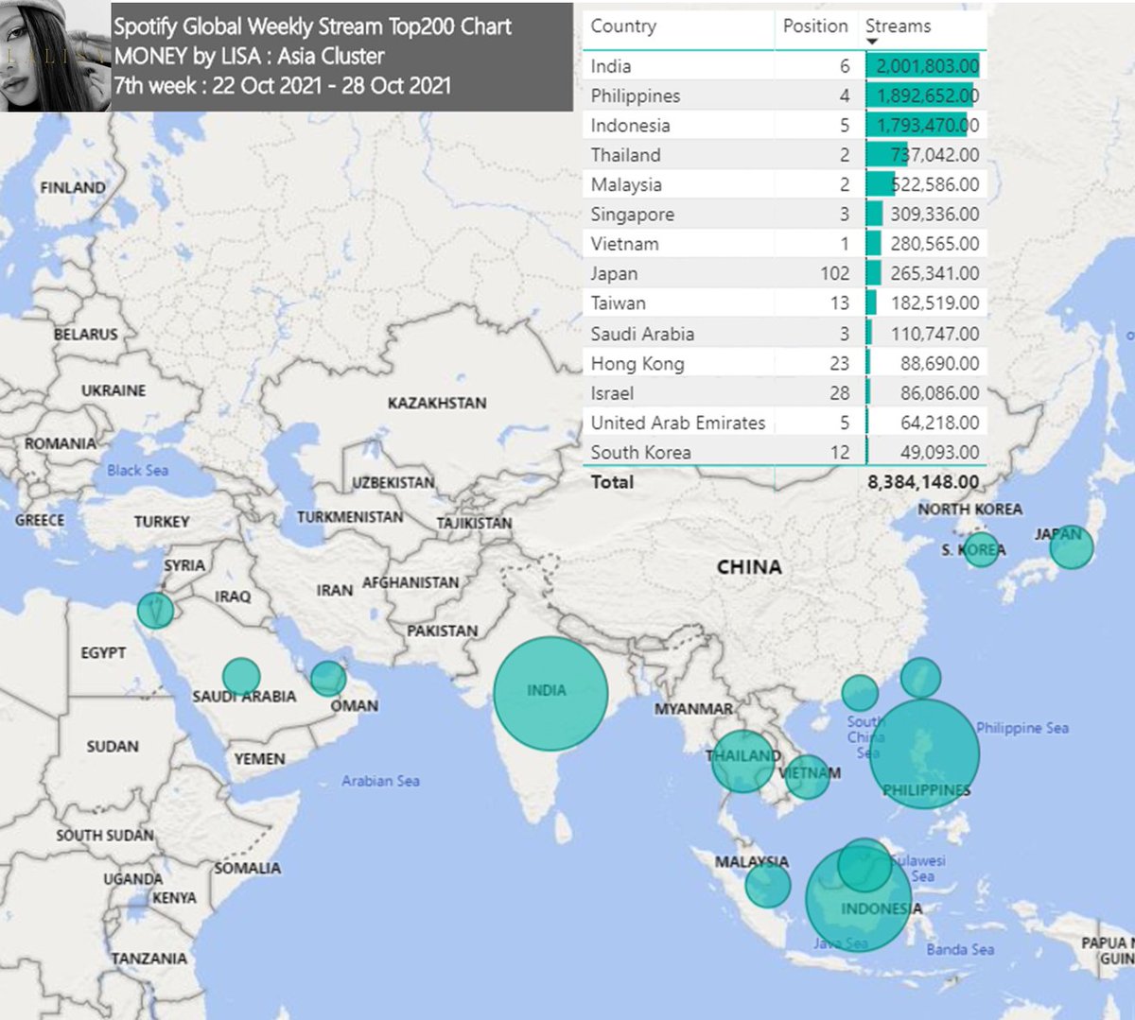Click the Hong Kong bubble on the map
1135x1020 pixels.
[860, 693]
